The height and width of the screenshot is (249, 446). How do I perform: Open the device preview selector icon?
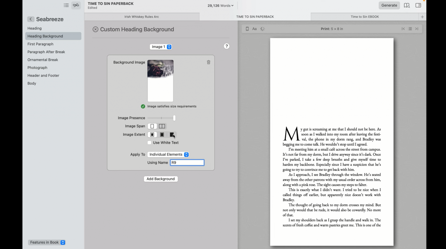point(247,28)
